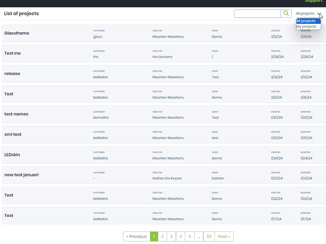Click the green search magnifier icon
The image size is (326, 244).
[x=286, y=14]
